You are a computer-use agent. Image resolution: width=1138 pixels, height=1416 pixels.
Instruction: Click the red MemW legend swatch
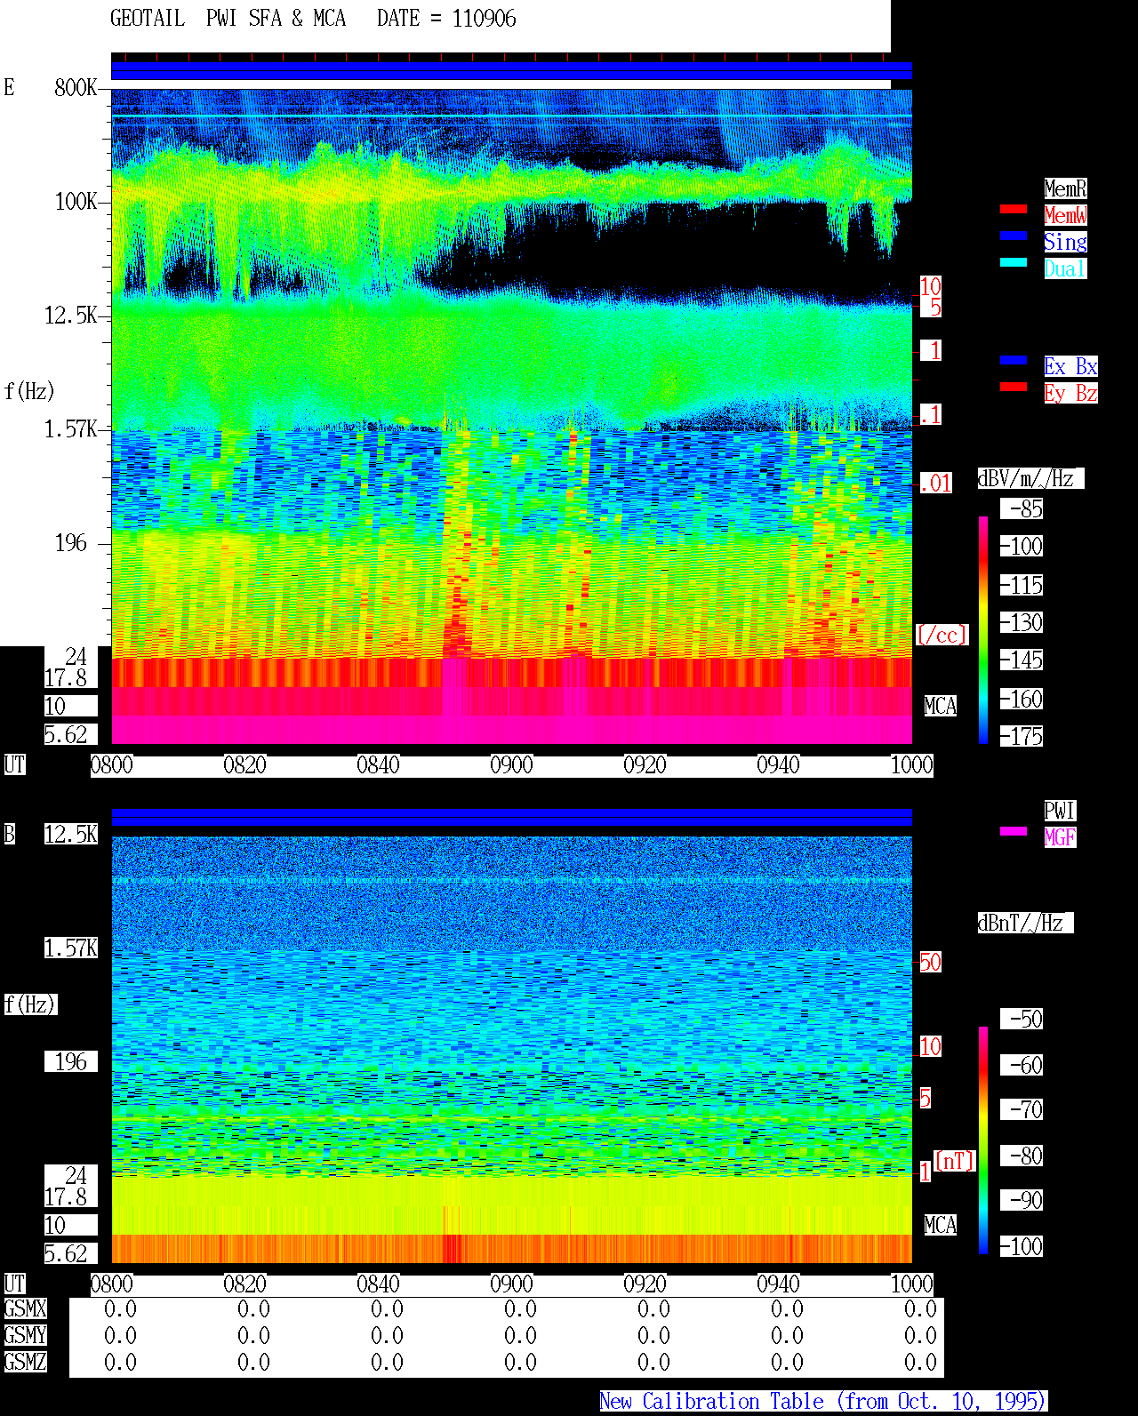click(1014, 209)
